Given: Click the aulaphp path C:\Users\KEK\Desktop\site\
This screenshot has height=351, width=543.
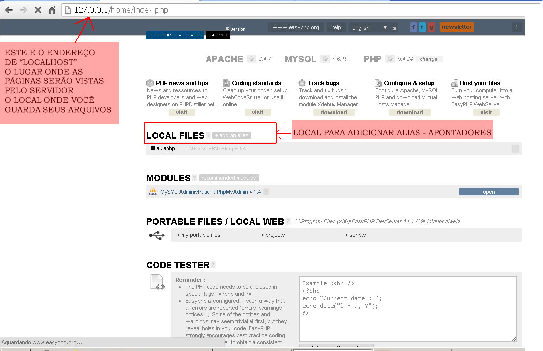Looking at the screenshot, I should click(215, 149).
